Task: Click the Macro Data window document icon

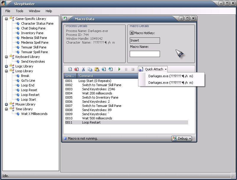Action: pyautogui.click(x=65, y=19)
